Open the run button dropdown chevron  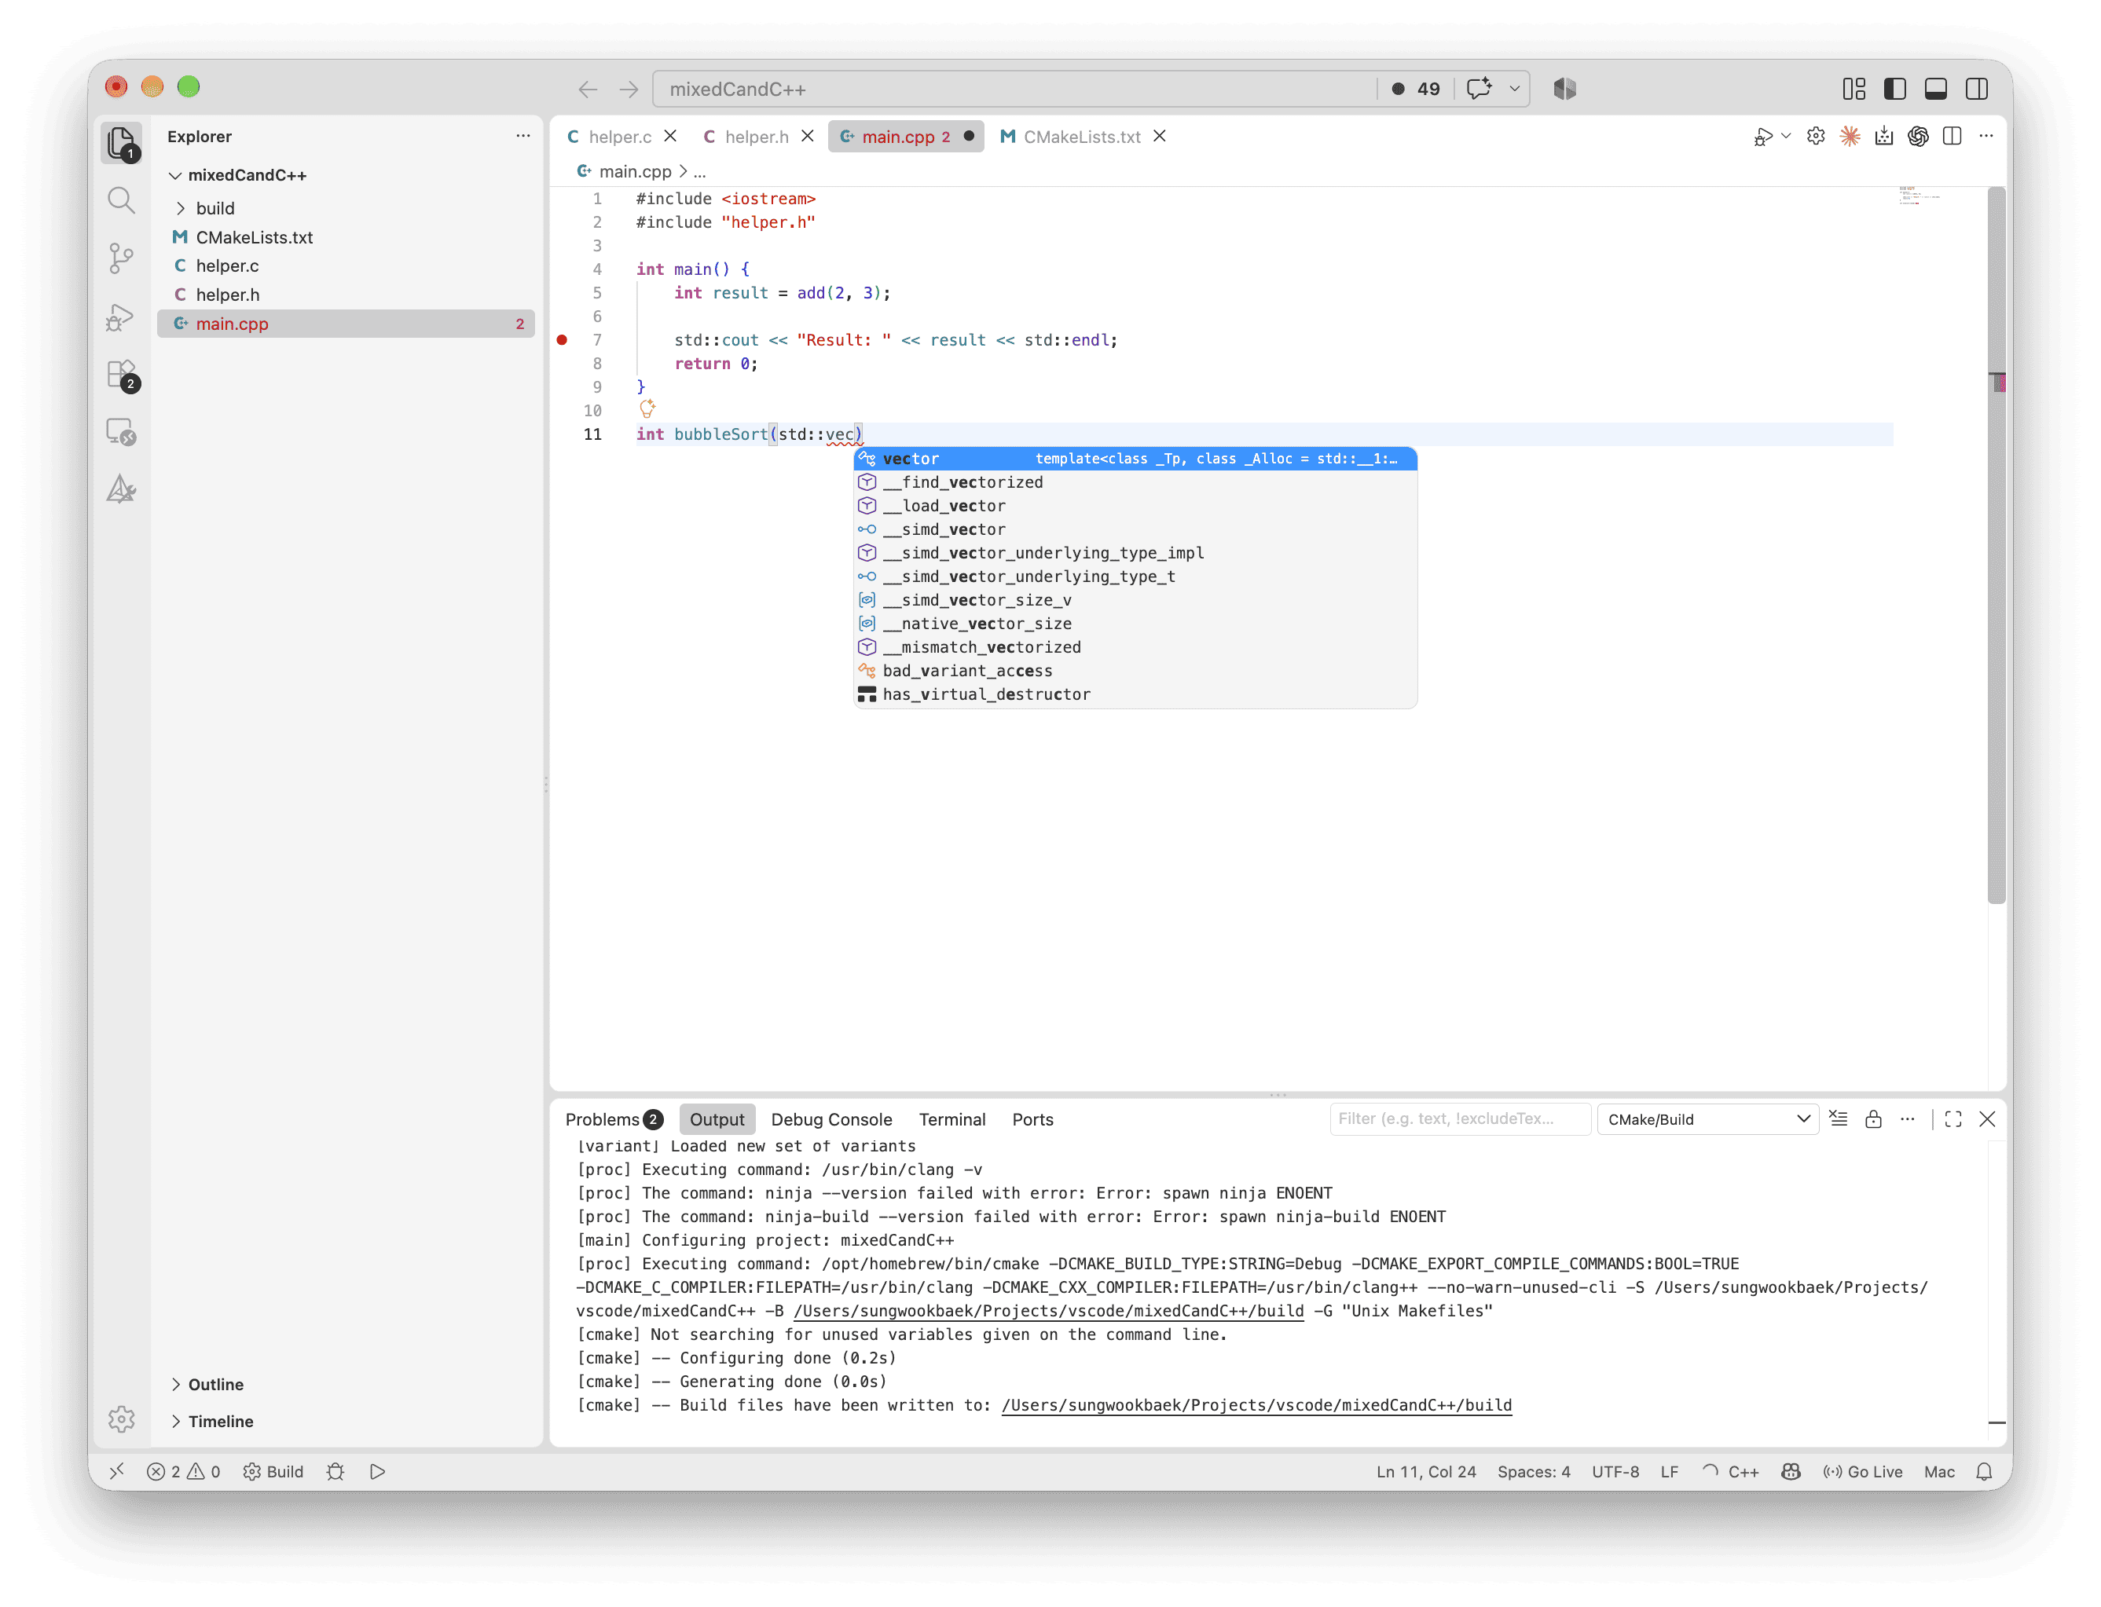pyautogui.click(x=1785, y=136)
